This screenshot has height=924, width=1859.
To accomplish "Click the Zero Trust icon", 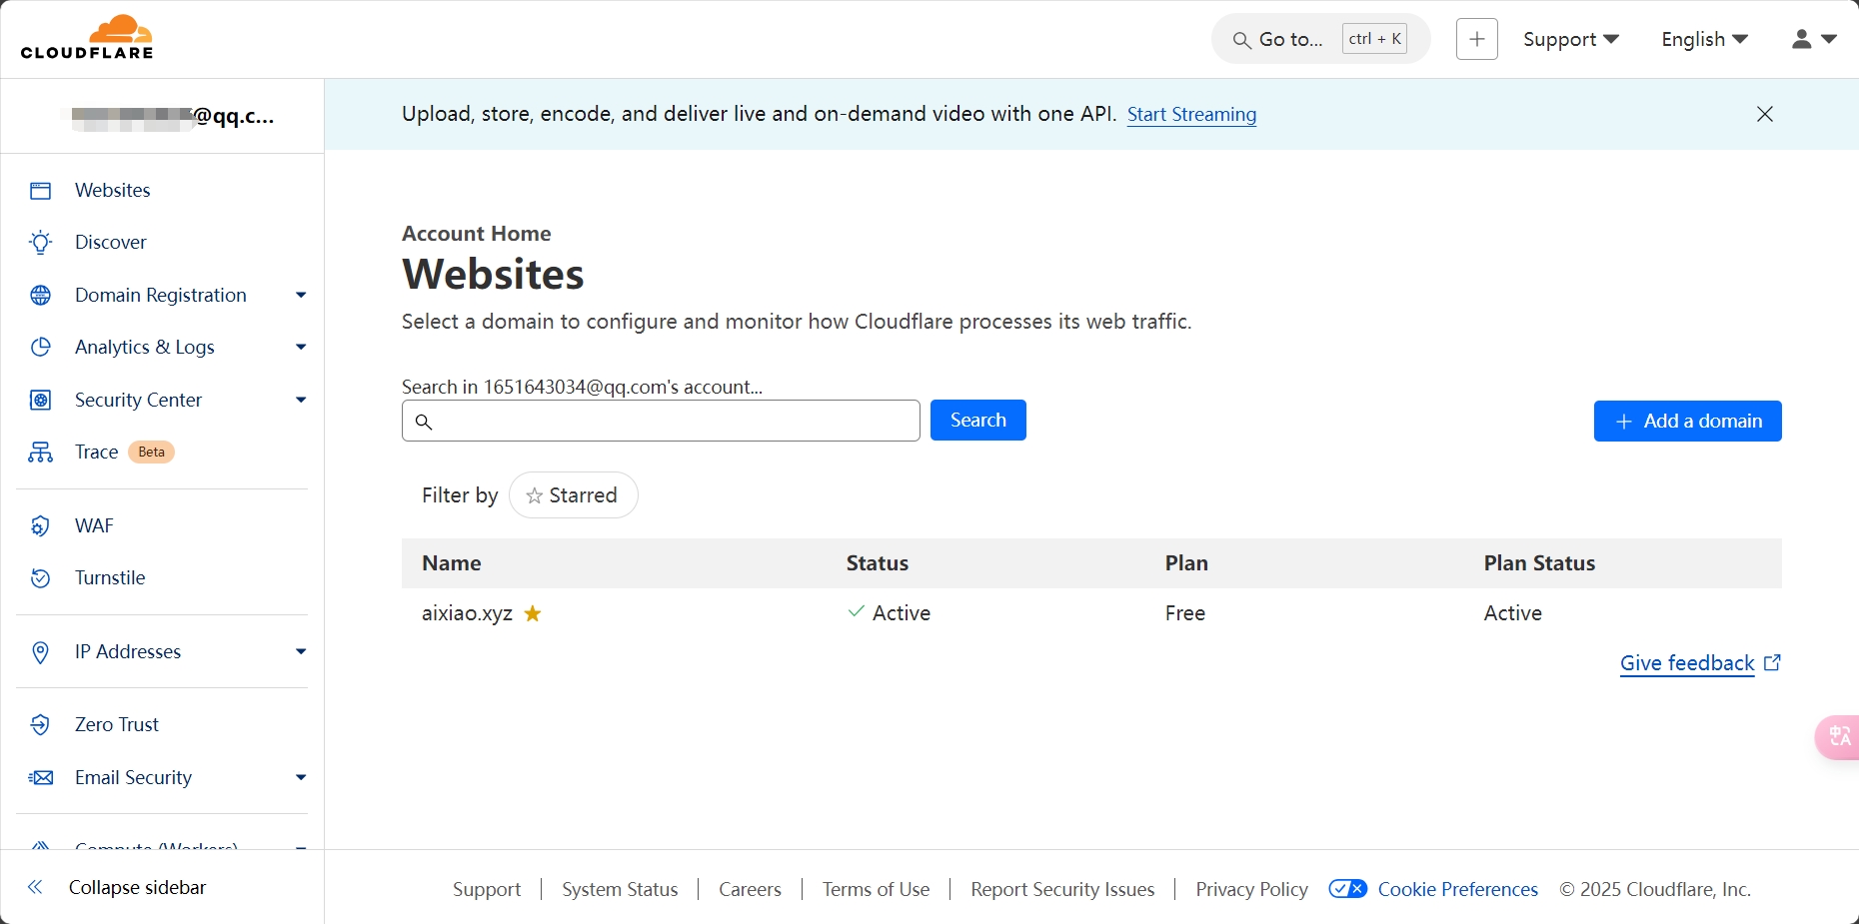I will [x=40, y=725].
